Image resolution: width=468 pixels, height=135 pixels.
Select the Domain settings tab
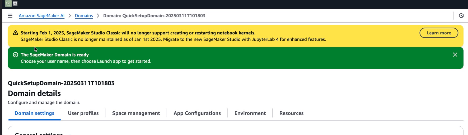pyautogui.click(x=34, y=113)
